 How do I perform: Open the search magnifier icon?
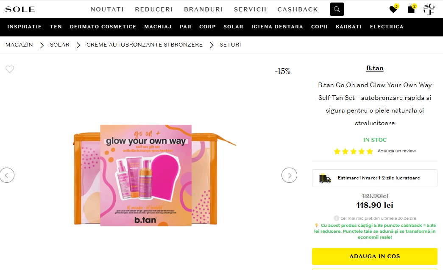pyautogui.click(x=337, y=9)
